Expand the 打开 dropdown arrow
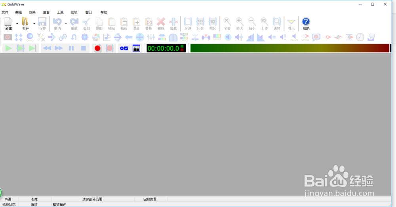The width and height of the screenshot is (396, 207). pos(34,24)
